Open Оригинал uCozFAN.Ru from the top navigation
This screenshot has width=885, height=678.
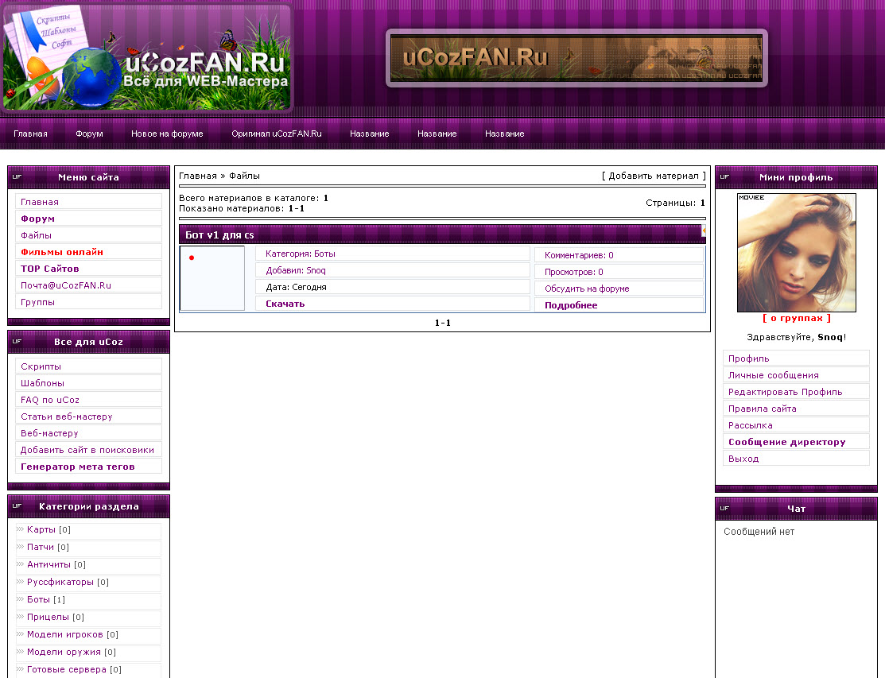(276, 134)
